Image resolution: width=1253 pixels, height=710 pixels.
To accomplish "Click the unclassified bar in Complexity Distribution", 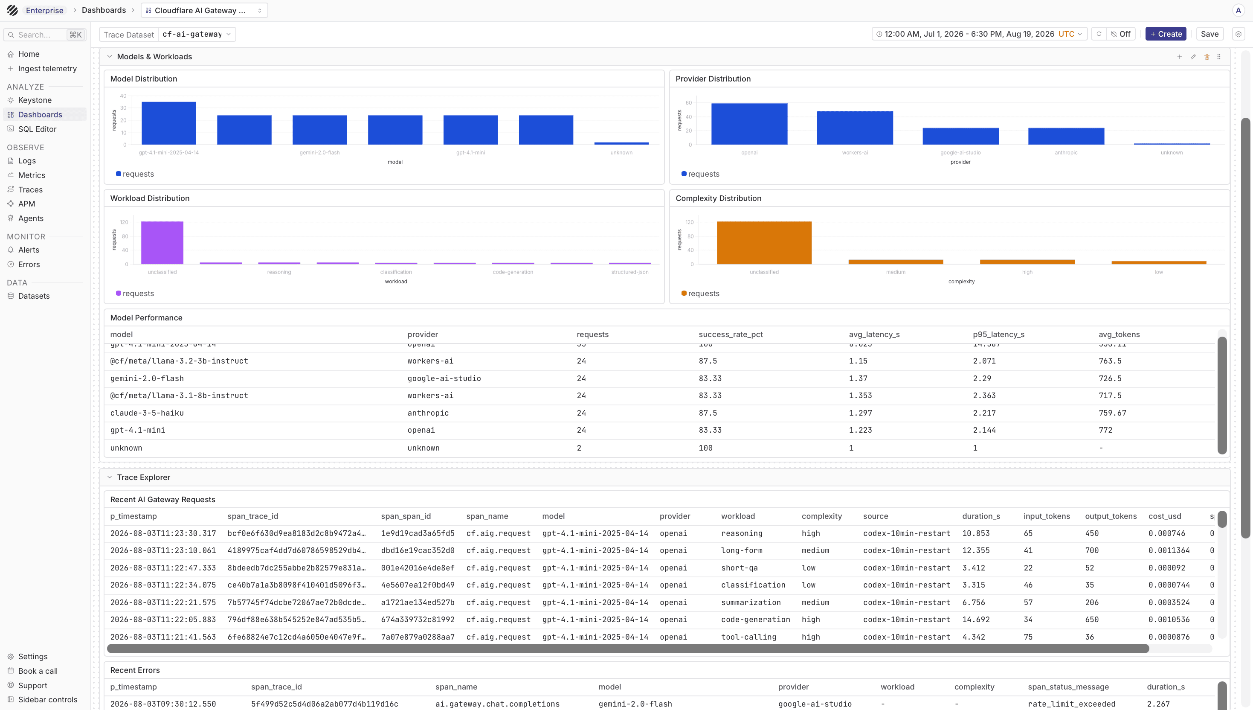I will point(764,243).
